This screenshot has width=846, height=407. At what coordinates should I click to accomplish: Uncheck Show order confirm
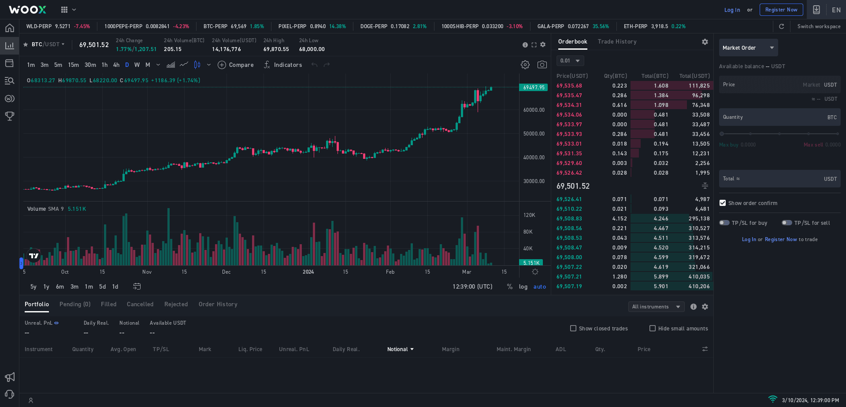[722, 203]
